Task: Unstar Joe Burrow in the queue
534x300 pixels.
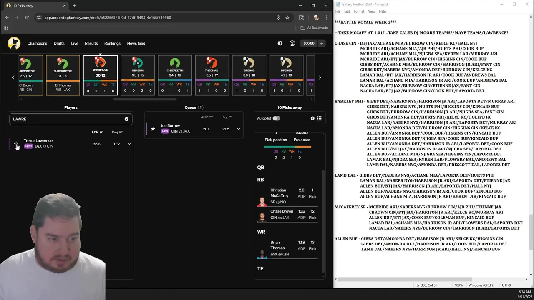Action: pyautogui.click(x=153, y=129)
